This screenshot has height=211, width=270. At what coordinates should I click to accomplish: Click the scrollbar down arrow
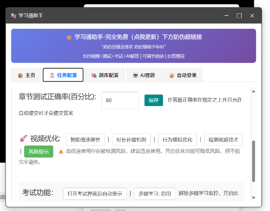point(253,197)
